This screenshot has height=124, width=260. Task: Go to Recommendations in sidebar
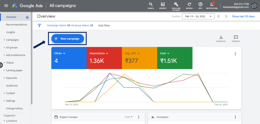(x=17, y=25)
